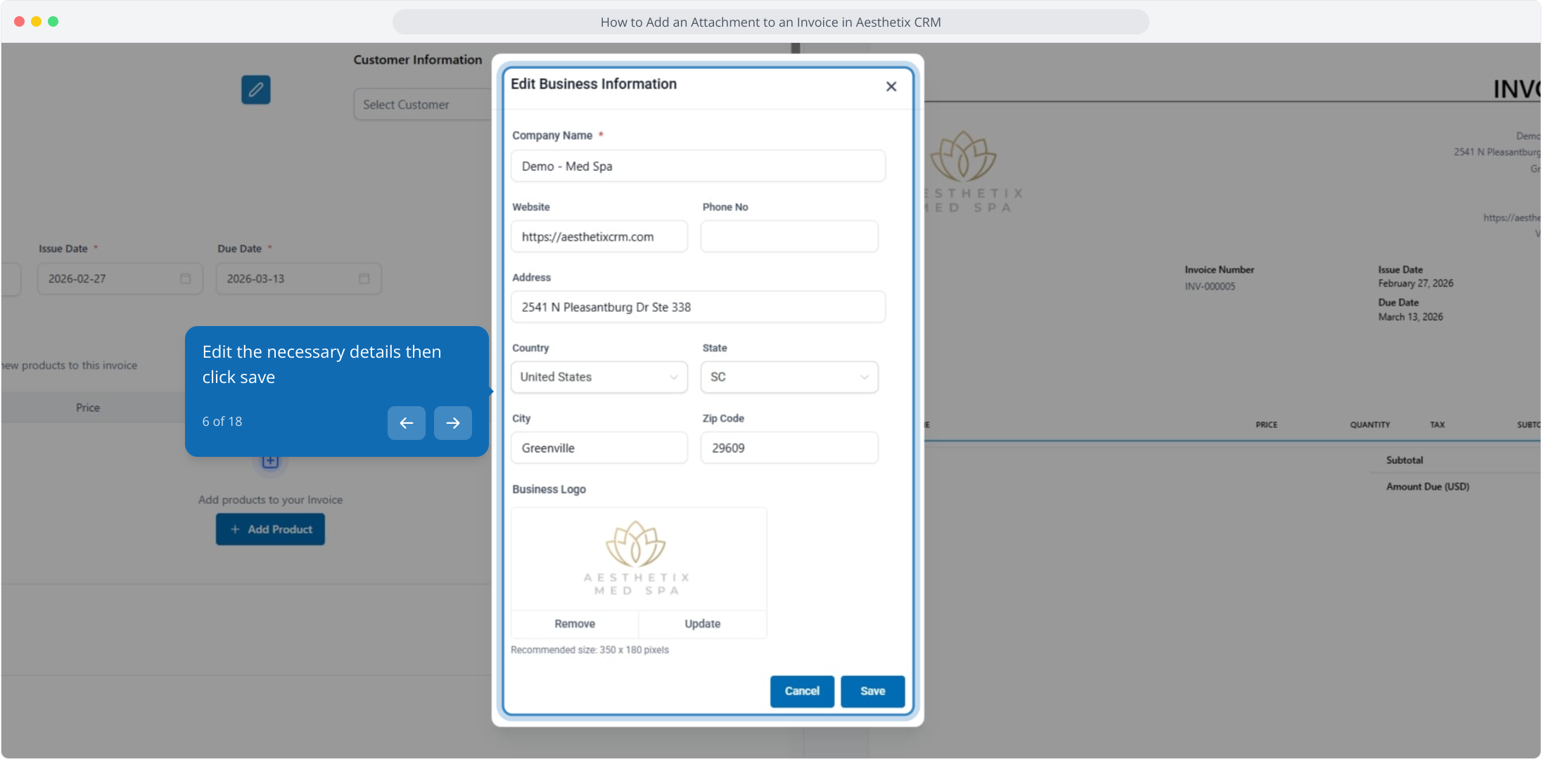Expand the Country dropdown
Image resolution: width=1542 pixels, height=759 pixels.
click(599, 377)
